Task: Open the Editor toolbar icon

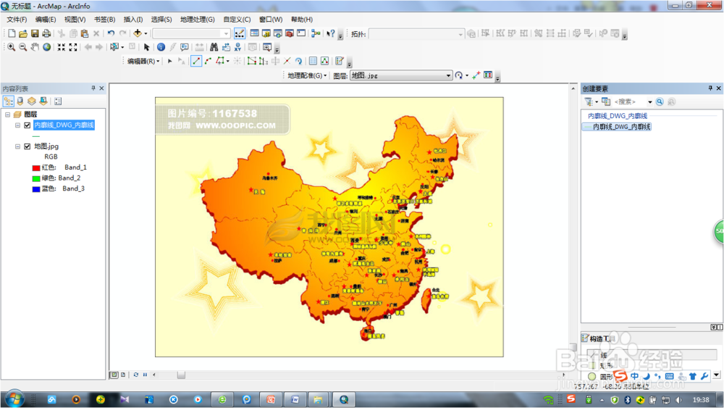Action: [x=239, y=33]
